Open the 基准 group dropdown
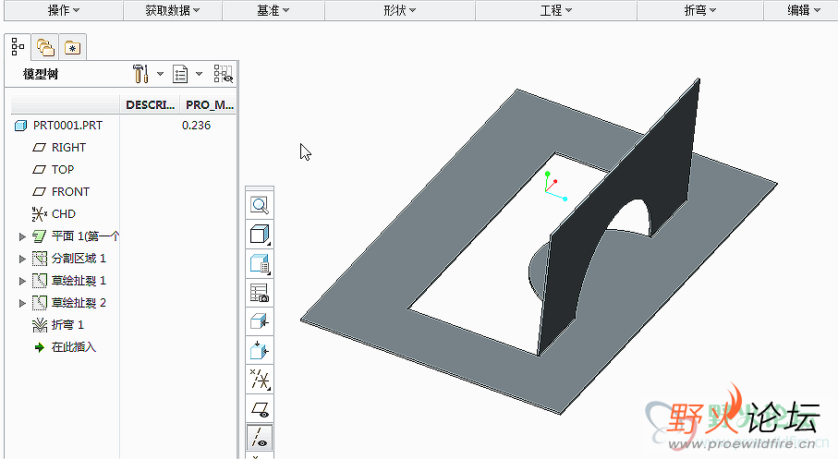 (273, 10)
